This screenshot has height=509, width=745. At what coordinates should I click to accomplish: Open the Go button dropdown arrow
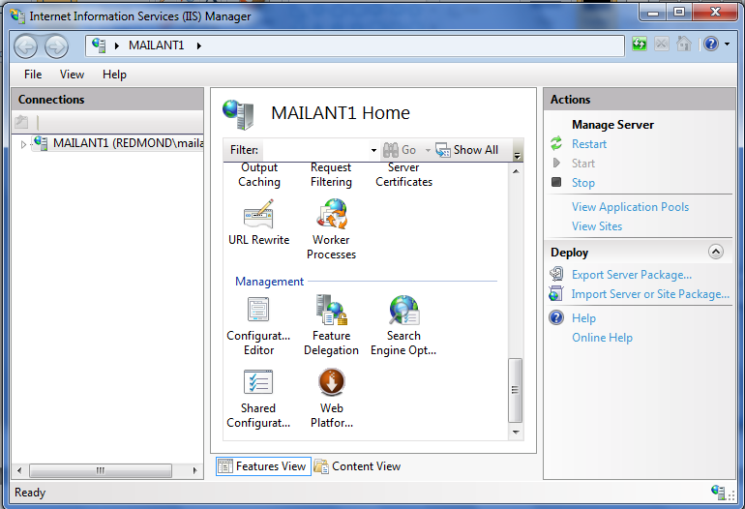[x=428, y=150]
